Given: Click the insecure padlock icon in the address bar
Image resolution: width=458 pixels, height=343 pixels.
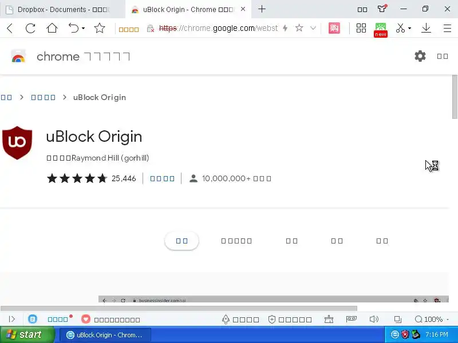Looking at the screenshot, I should tap(151, 28).
